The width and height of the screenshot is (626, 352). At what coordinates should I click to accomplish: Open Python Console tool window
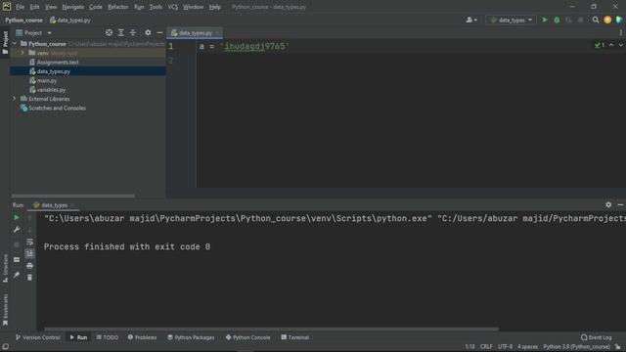pos(247,337)
